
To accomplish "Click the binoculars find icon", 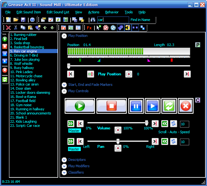I will point(93,20).
